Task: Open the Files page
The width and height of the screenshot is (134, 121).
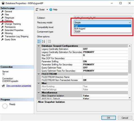Action: click(7, 15)
